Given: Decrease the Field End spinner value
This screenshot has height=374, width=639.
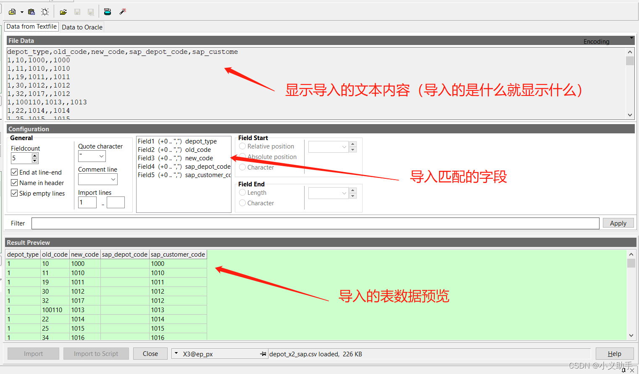Looking at the screenshot, I should 353,196.
